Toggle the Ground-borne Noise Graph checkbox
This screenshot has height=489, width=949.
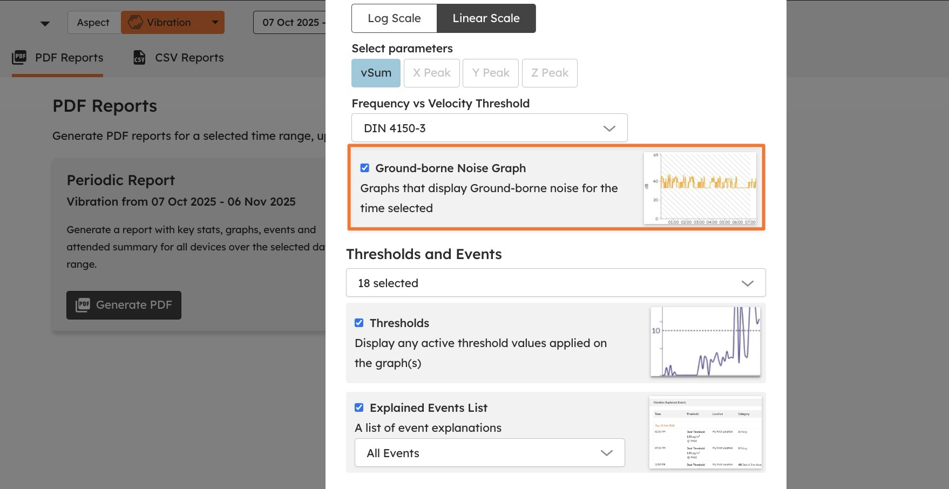click(x=365, y=168)
